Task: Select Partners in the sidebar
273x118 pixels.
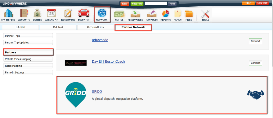Action: coord(28,52)
